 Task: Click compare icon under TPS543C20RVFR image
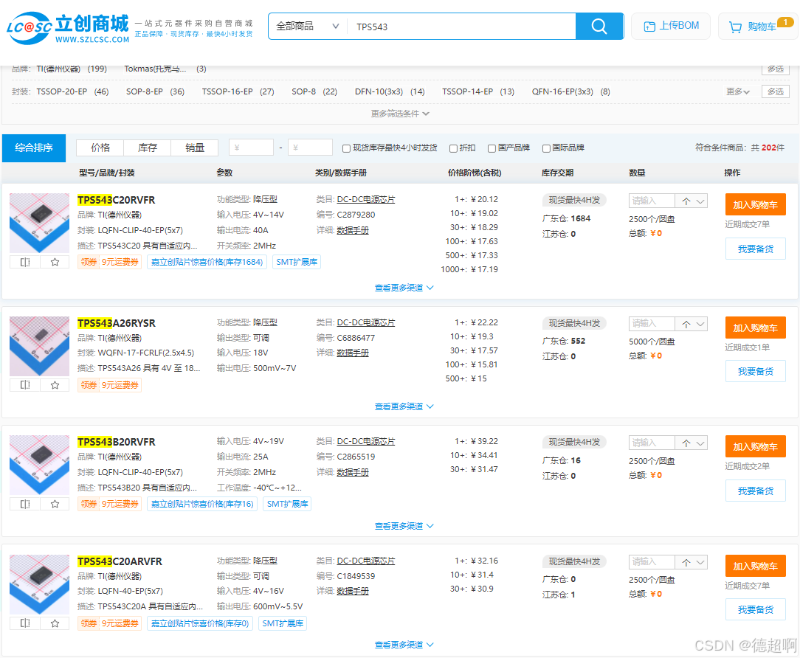click(x=25, y=262)
